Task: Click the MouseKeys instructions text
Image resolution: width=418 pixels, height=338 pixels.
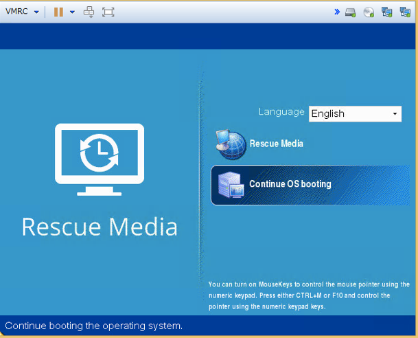Action: coord(309,295)
